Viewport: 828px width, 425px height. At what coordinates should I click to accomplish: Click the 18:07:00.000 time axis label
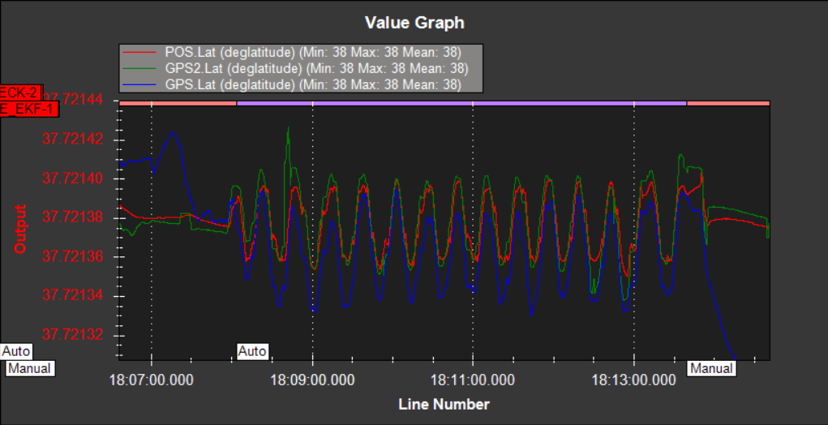pyautogui.click(x=152, y=380)
